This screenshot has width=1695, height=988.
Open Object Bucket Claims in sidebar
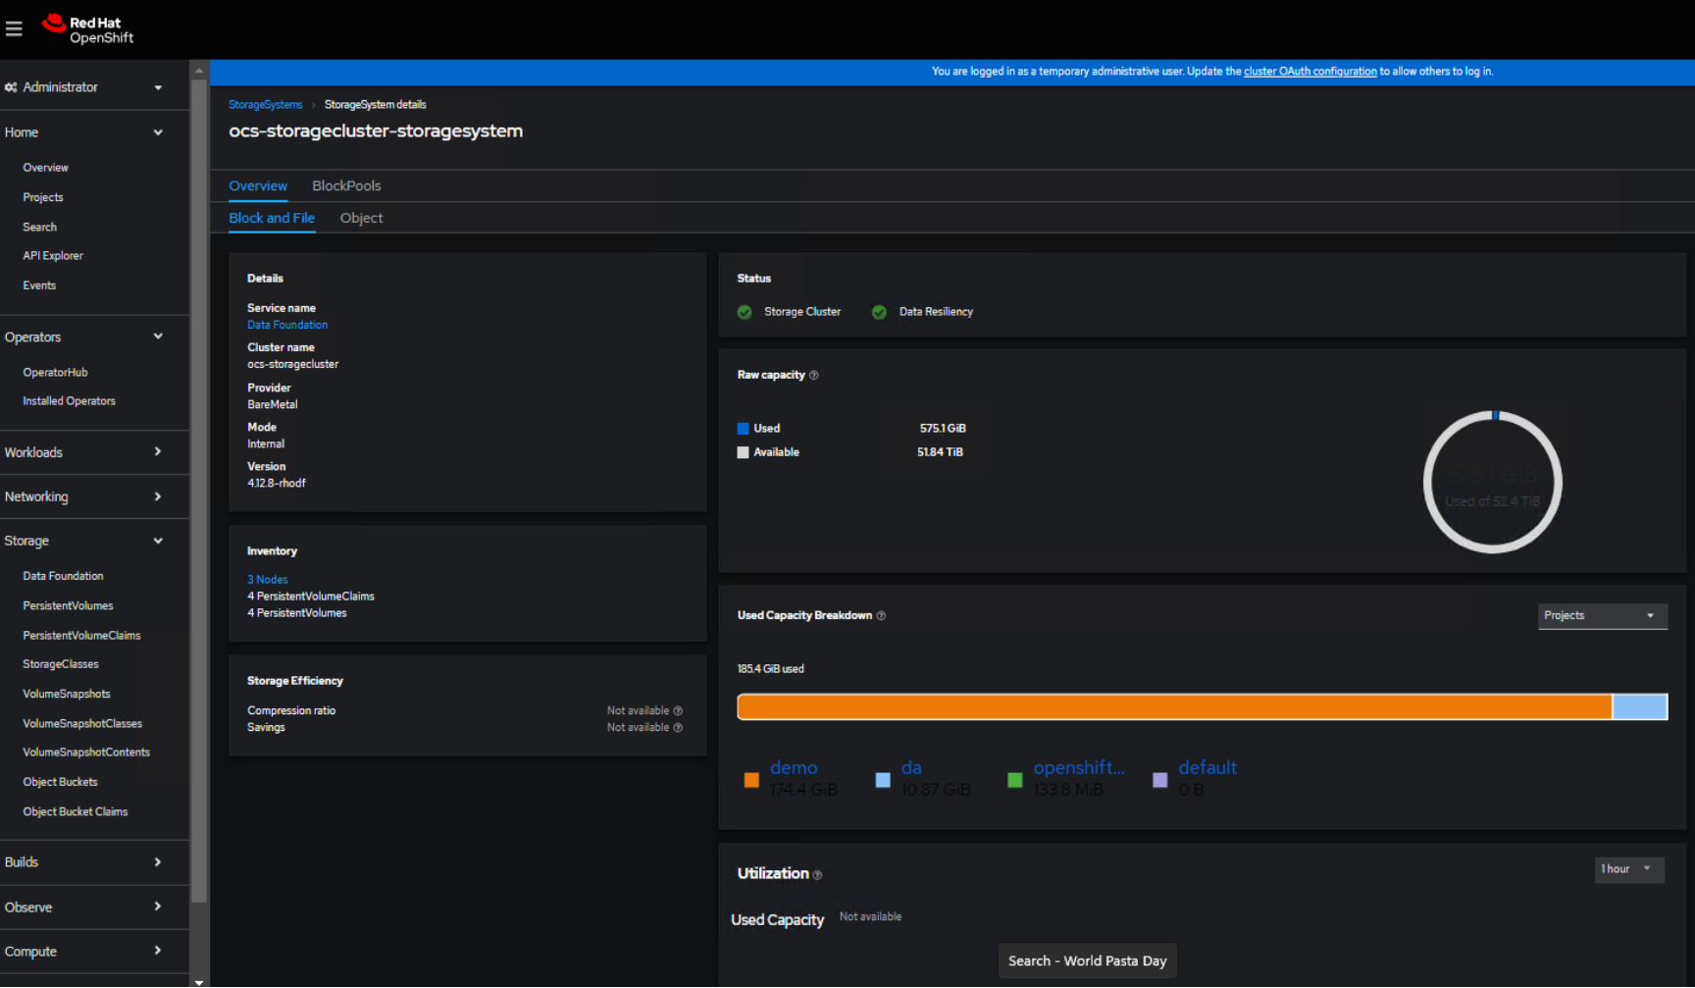pos(76,812)
